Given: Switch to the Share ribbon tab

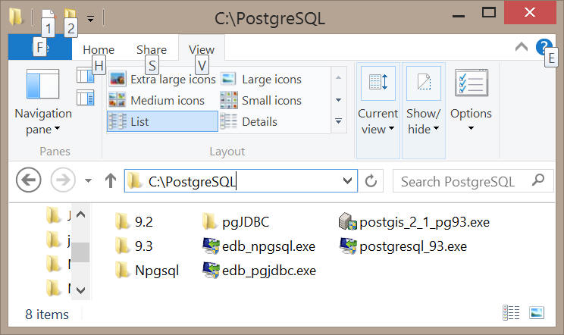Looking at the screenshot, I should click(x=152, y=49).
